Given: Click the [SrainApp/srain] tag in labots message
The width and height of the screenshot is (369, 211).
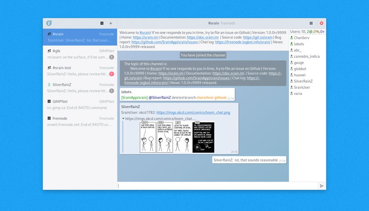Looking at the screenshot, I should coord(134,98).
